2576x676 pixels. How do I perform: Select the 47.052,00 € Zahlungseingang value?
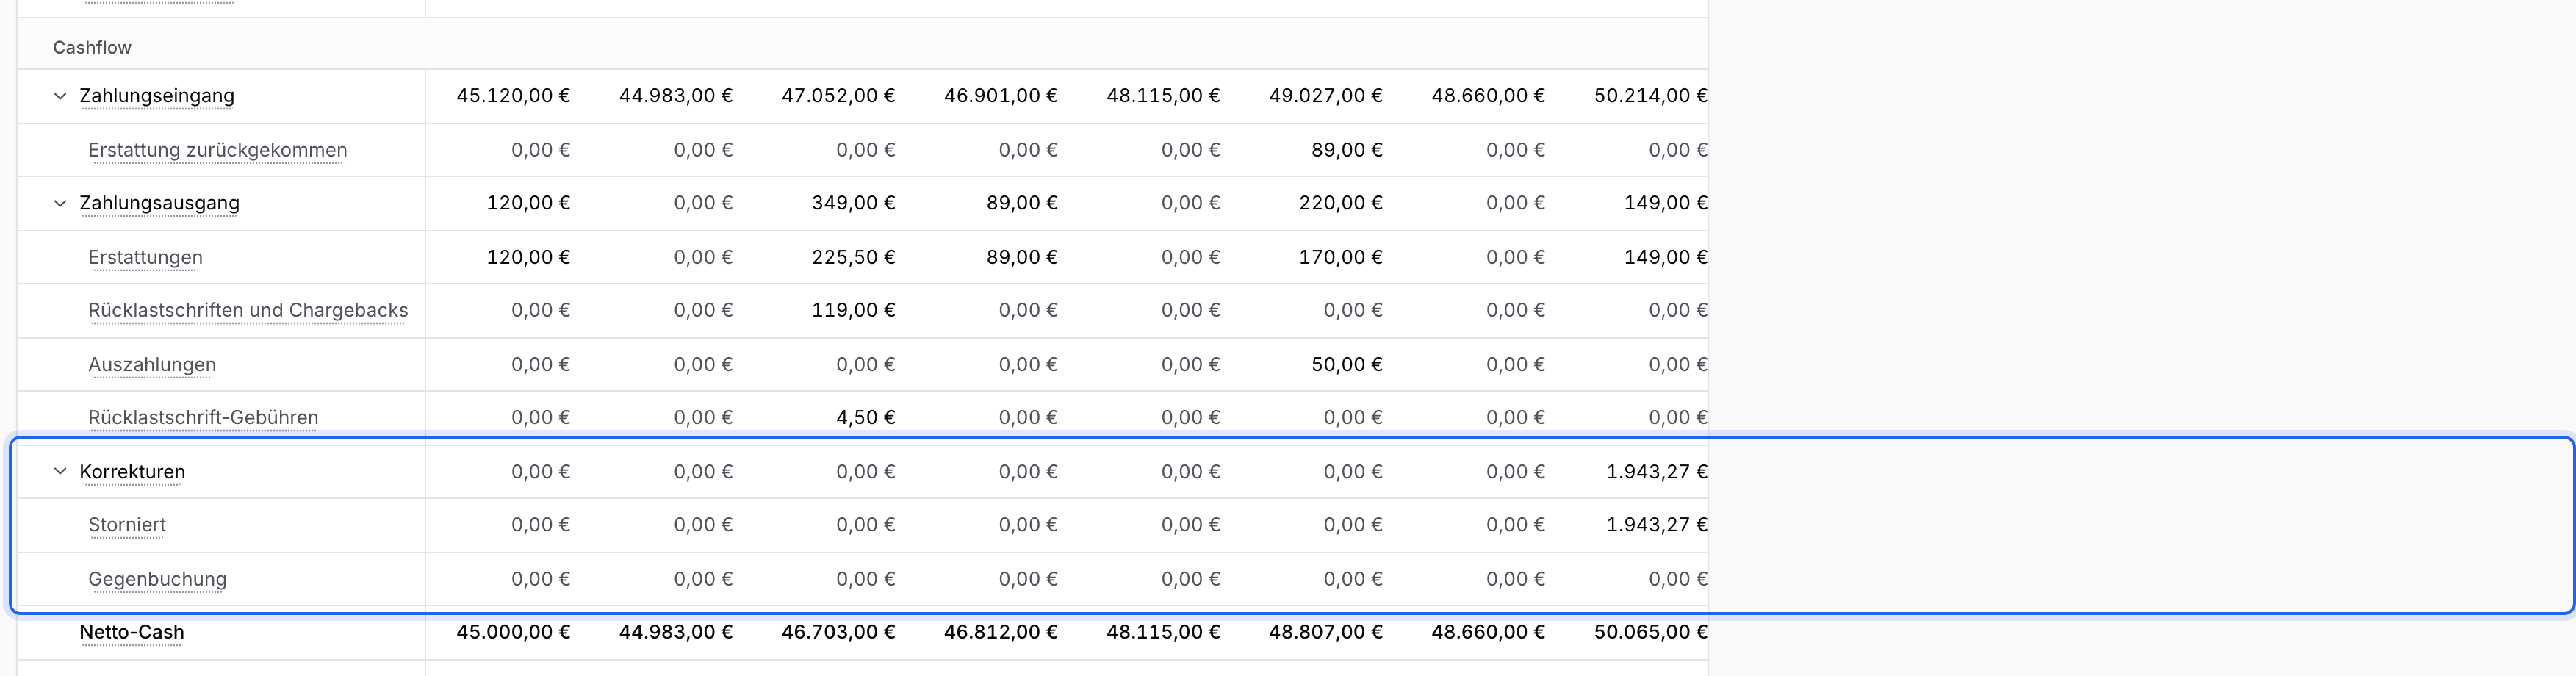coord(838,96)
